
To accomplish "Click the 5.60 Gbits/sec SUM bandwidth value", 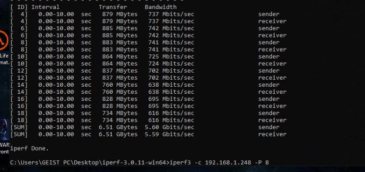I will [169, 127].
